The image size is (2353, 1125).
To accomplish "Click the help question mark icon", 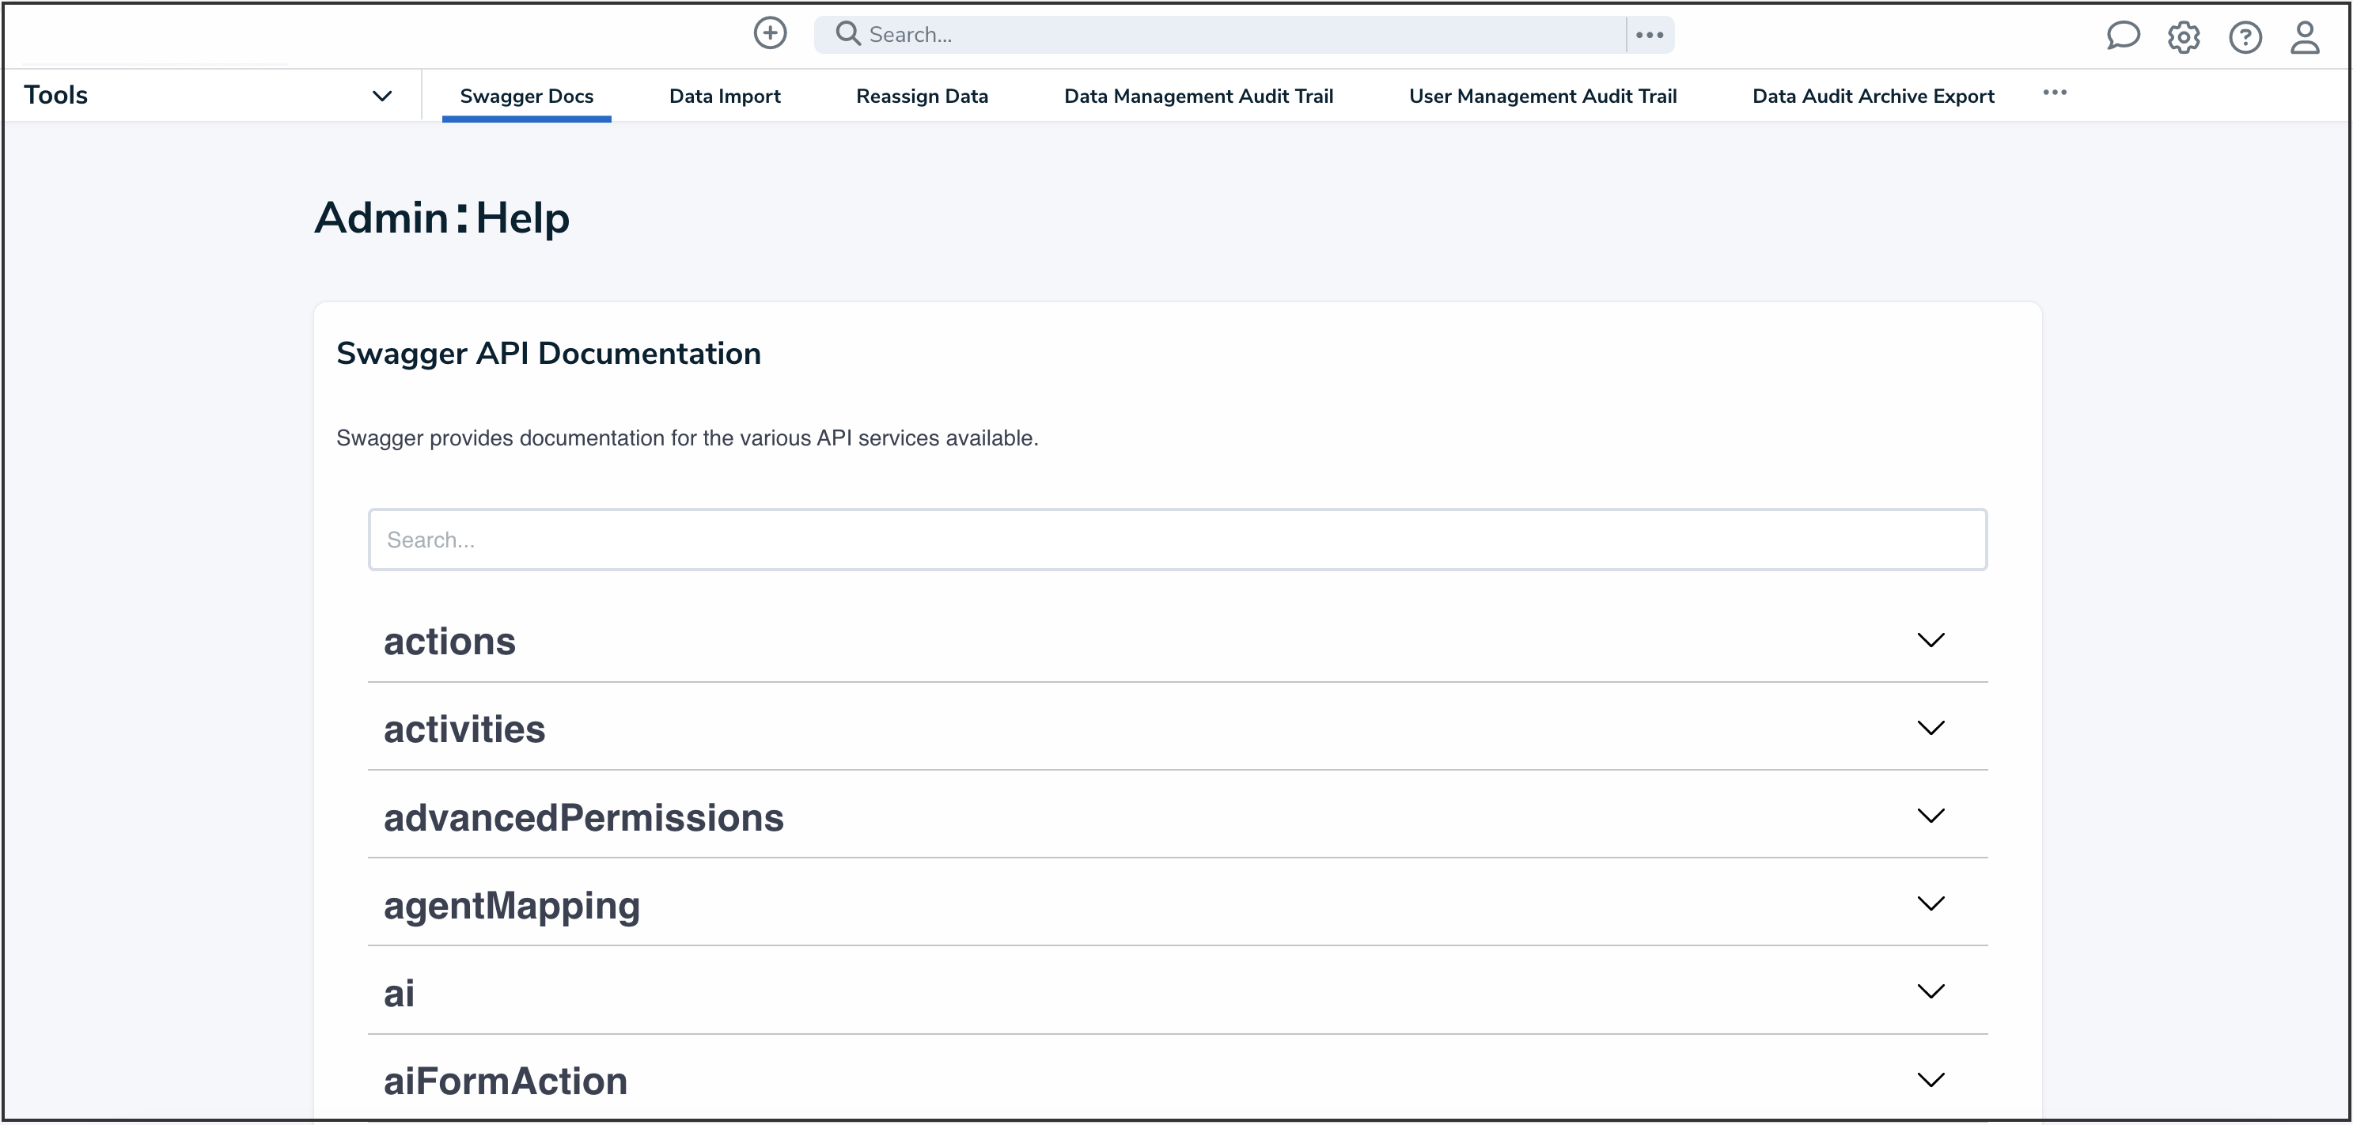I will point(2245,37).
